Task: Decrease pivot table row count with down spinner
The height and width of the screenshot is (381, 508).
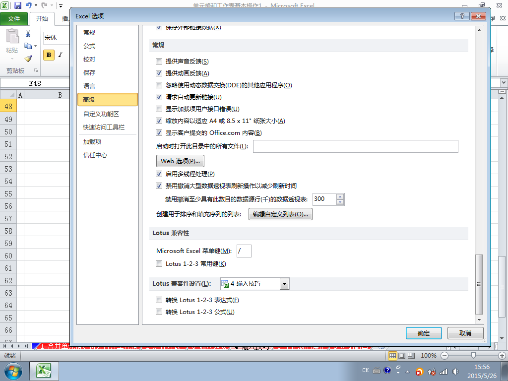Action: 340,202
